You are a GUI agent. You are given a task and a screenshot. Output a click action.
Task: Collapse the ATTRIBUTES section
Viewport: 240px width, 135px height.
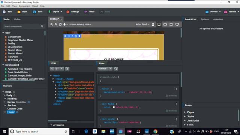coord(51,125)
